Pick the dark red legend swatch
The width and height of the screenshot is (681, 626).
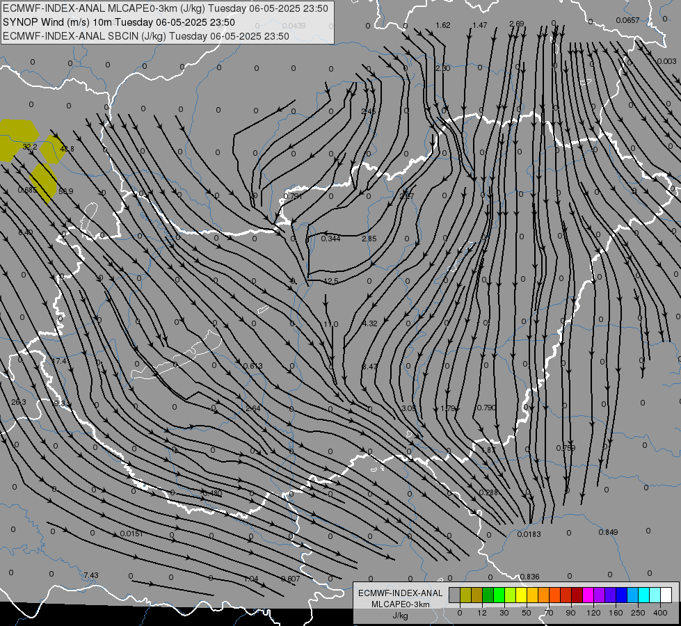click(x=577, y=595)
